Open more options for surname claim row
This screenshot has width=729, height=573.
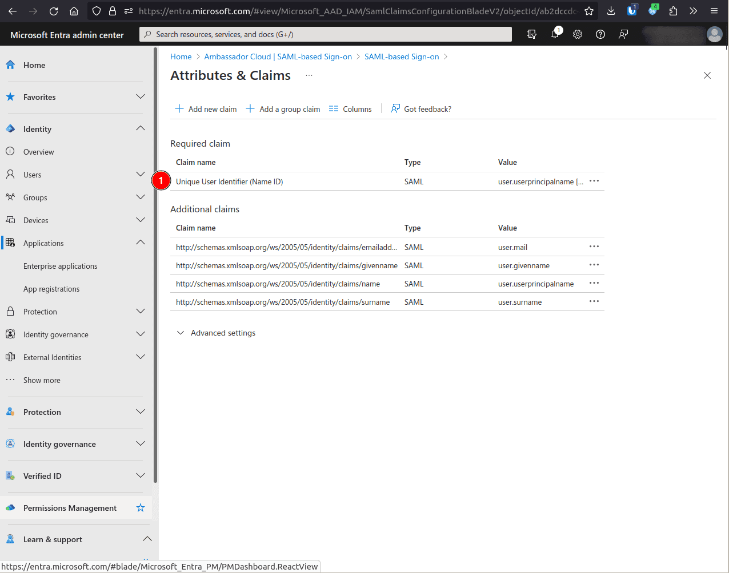(x=594, y=301)
